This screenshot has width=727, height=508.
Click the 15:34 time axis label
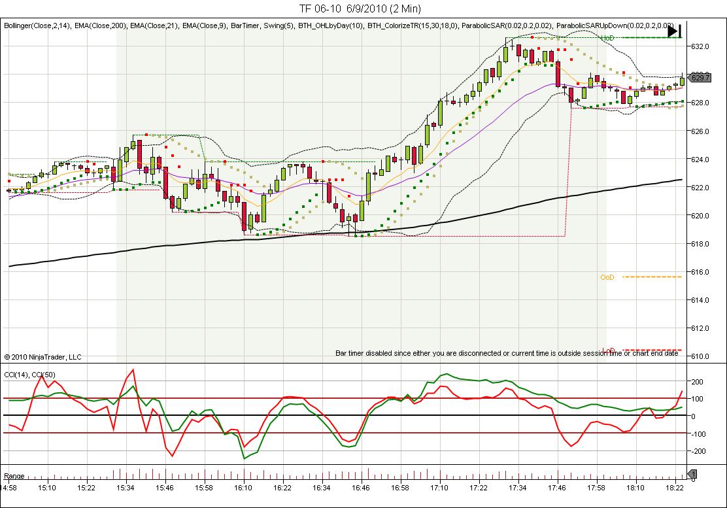[125, 488]
